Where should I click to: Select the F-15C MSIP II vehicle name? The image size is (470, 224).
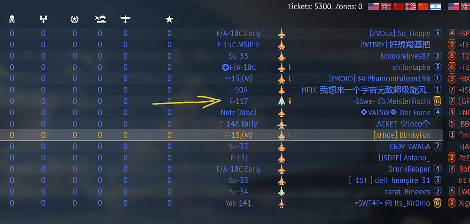pos(239,45)
